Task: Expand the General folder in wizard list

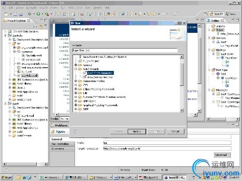Action: click(x=76, y=65)
